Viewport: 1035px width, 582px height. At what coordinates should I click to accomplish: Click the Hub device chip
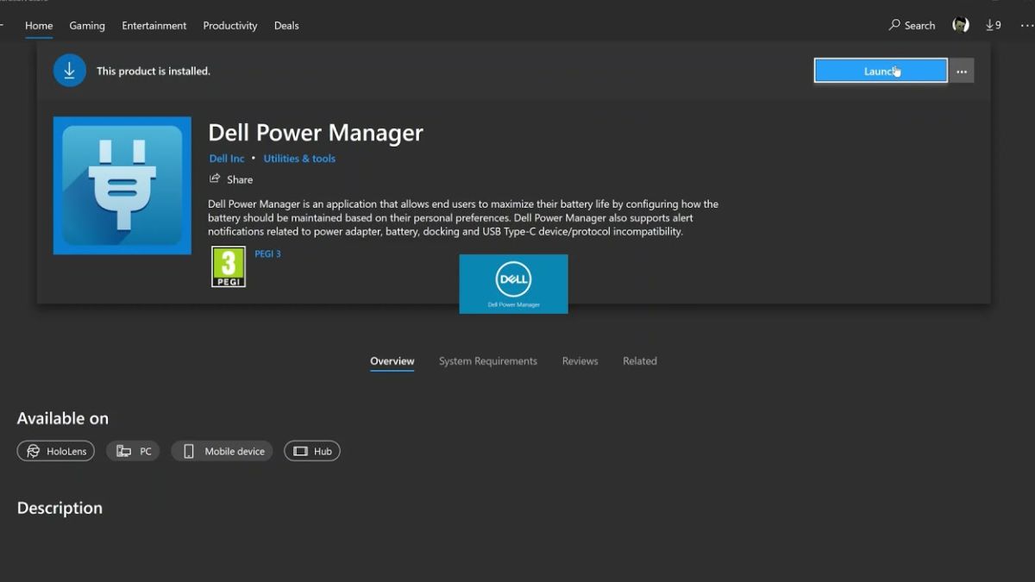(312, 451)
